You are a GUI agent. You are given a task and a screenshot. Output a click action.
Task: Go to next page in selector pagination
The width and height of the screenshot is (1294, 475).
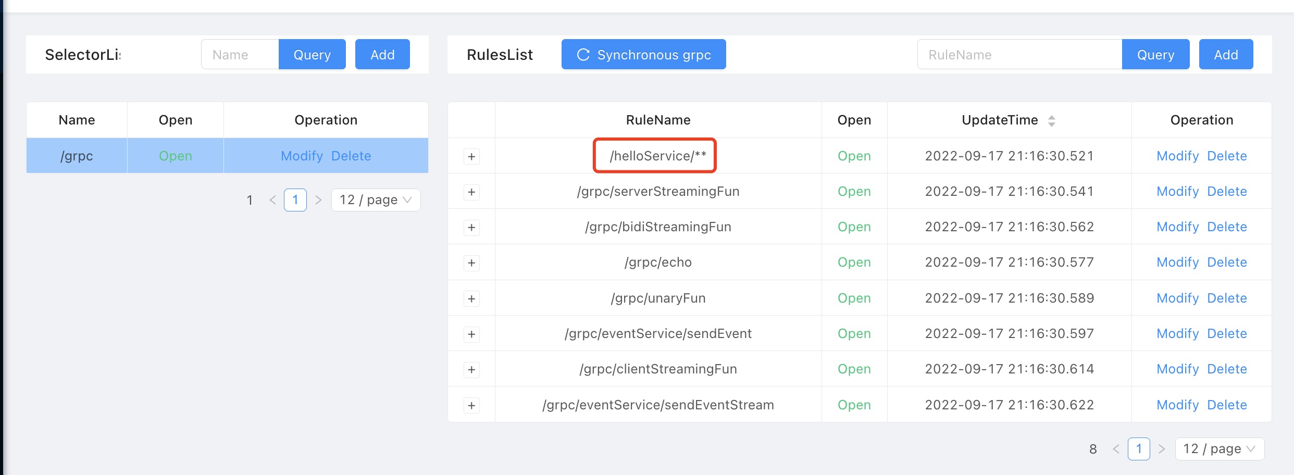coord(318,200)
